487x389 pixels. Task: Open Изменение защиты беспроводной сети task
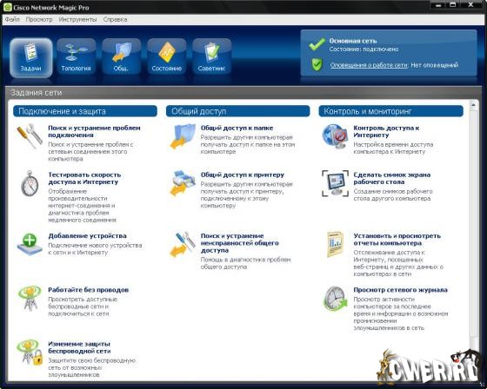coord(79,347)
